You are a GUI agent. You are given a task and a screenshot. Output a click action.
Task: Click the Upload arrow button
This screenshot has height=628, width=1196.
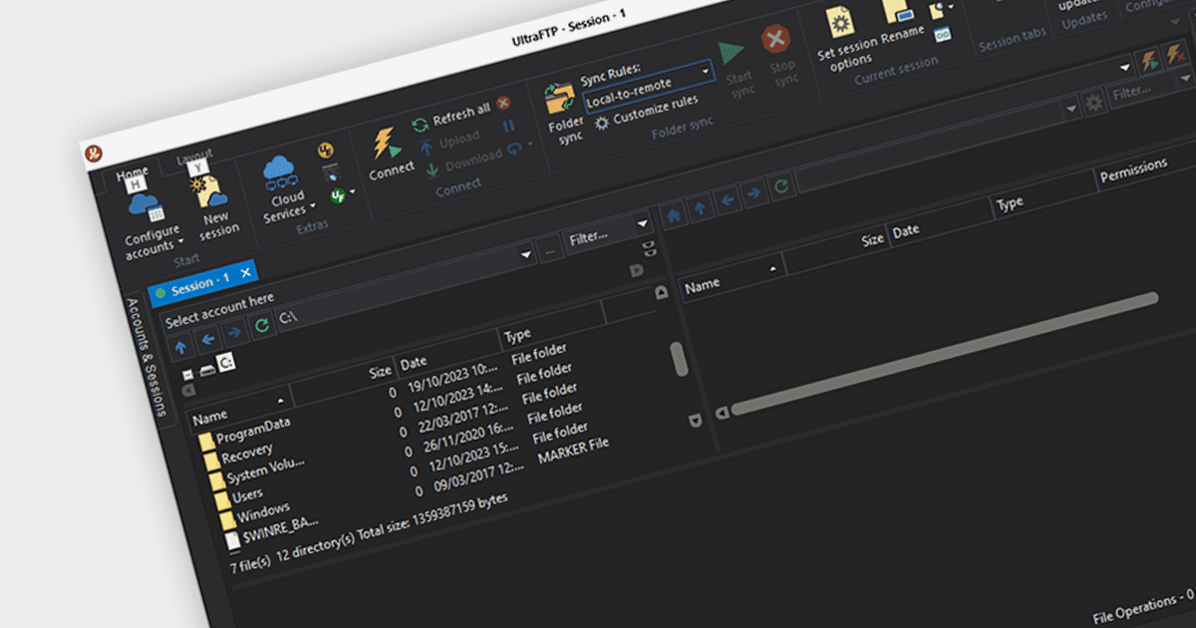448,141
